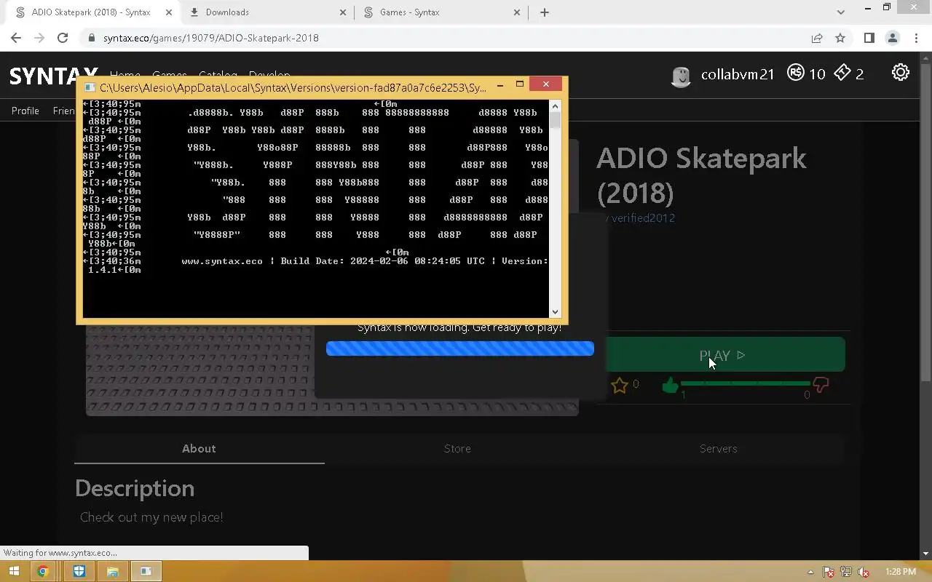
Task: Open Chrome from the taskbar
Action: click(43, 571)
